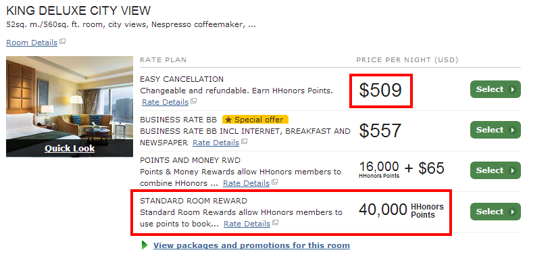Viewport: 552px width, 267px height.
Task: Click popup icon after Standard Room Reward Details
Action: coord(276,222)
